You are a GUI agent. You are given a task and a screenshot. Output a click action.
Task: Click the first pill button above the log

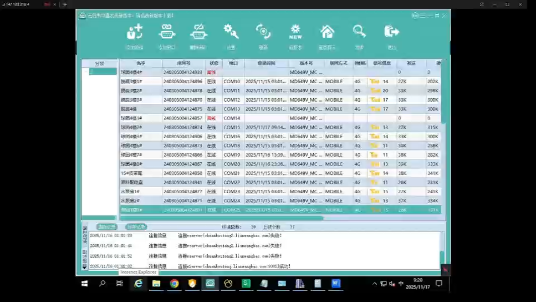coord(106,226)
